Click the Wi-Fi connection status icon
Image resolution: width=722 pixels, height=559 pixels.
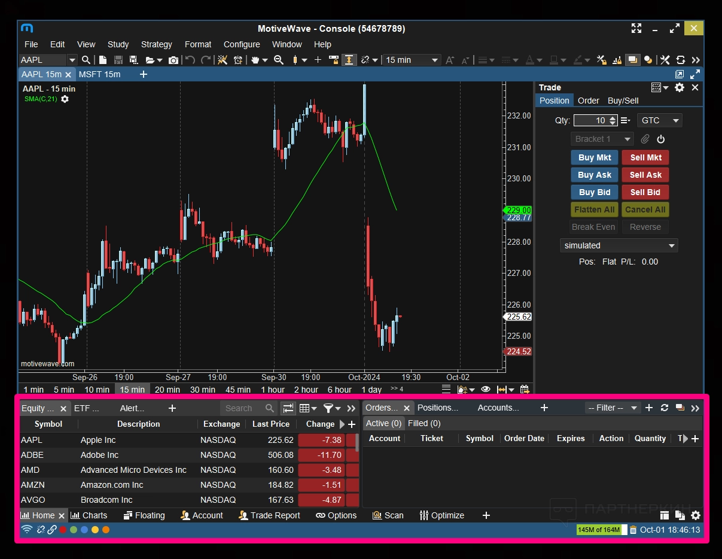(x=26, y=530)
